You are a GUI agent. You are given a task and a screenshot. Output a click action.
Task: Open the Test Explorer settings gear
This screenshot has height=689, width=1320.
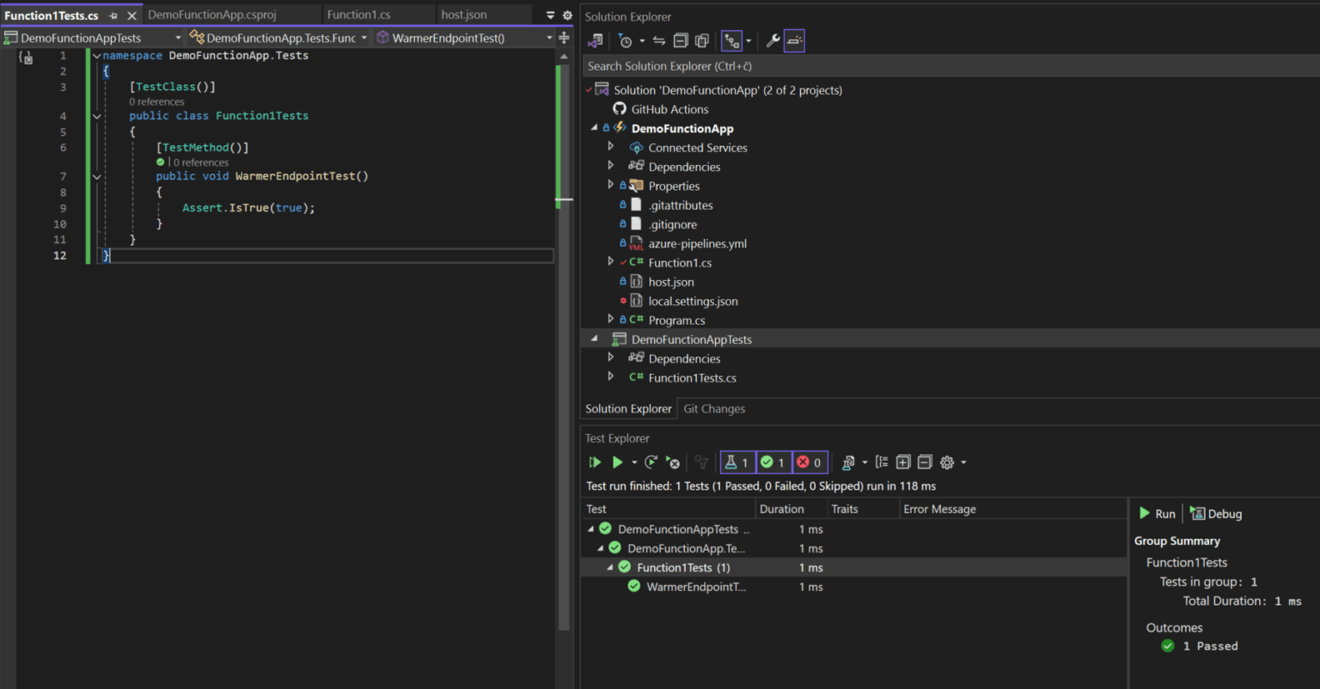pyautogui.click(x=945, y=462)
